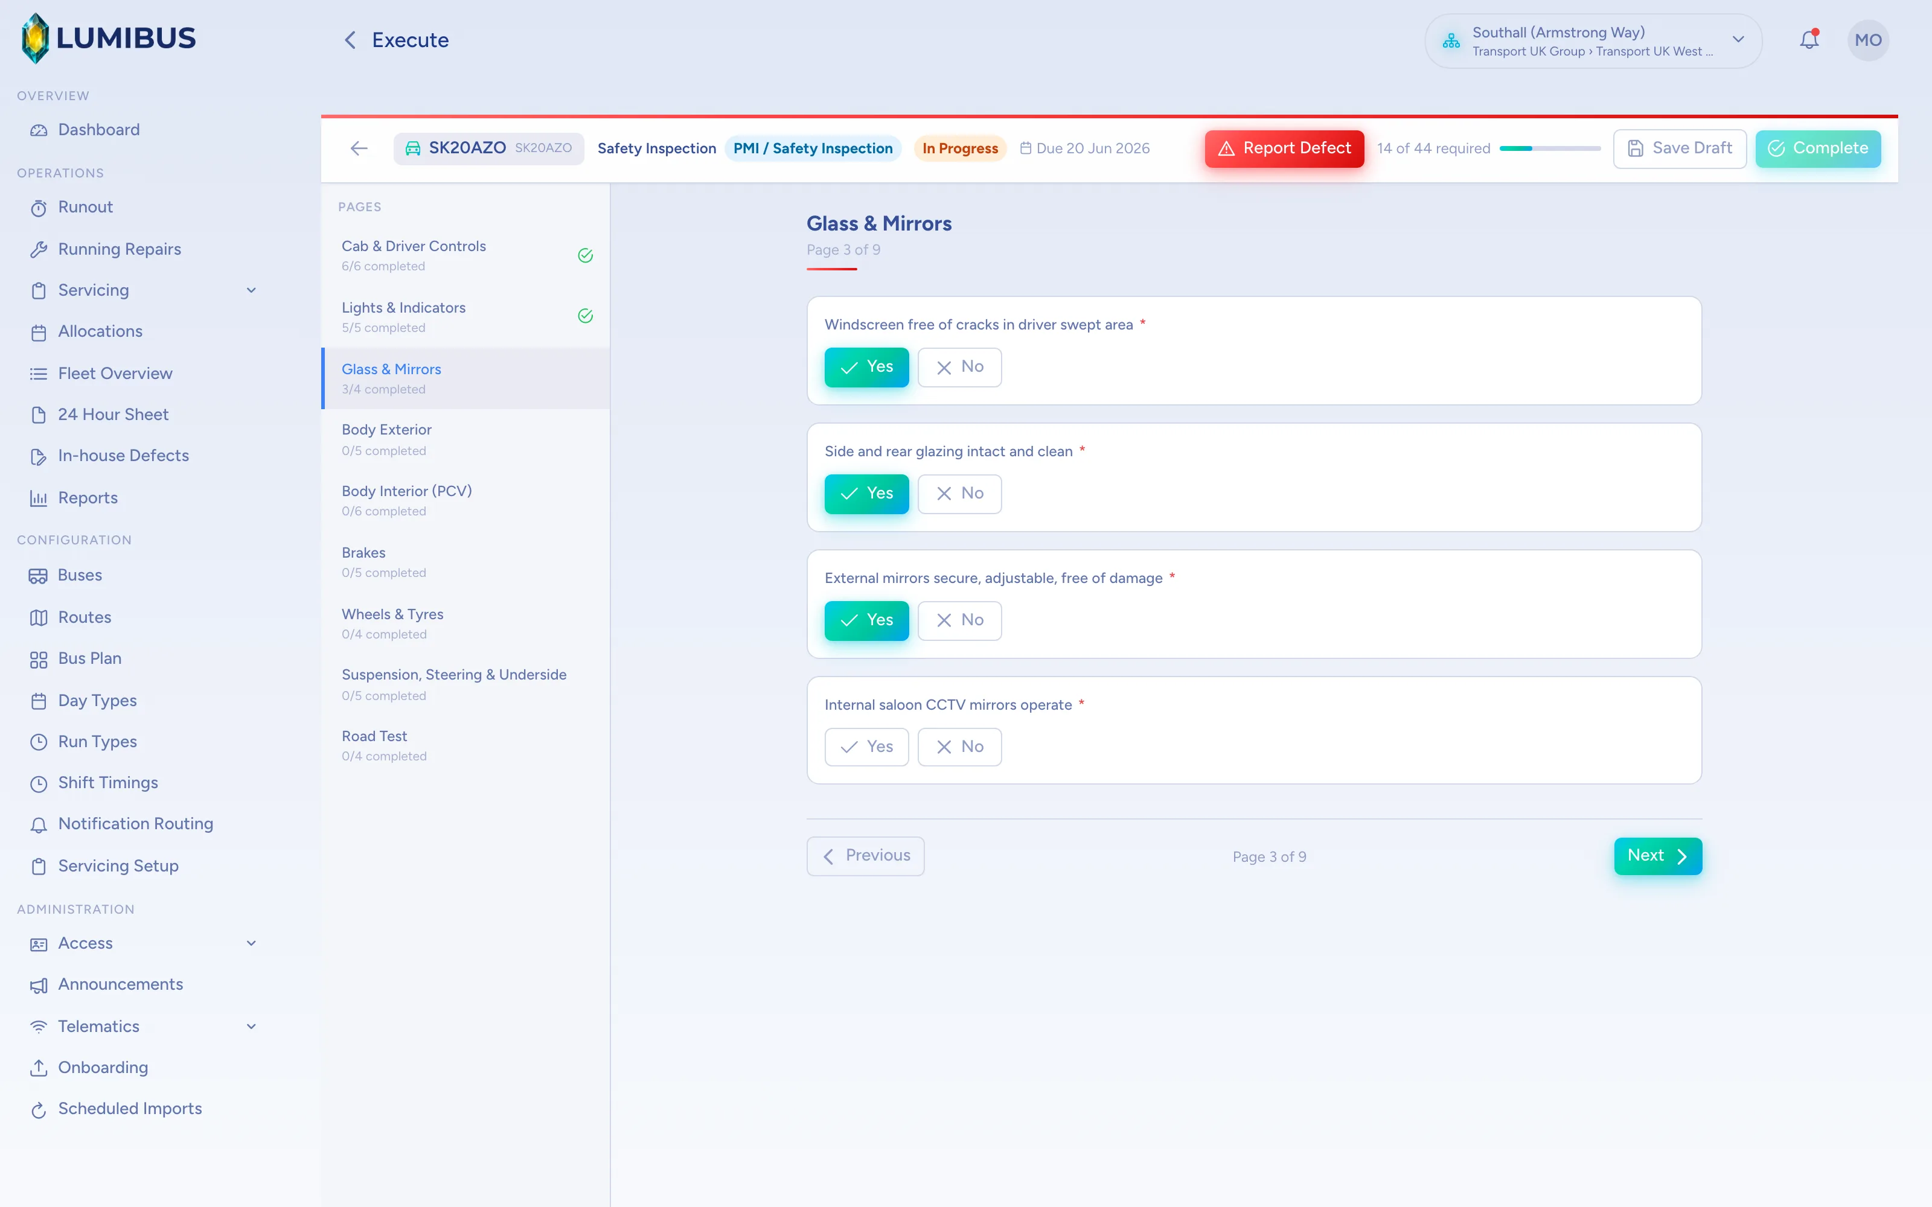Click the green check on Lights & Indicators

[585, 316]
